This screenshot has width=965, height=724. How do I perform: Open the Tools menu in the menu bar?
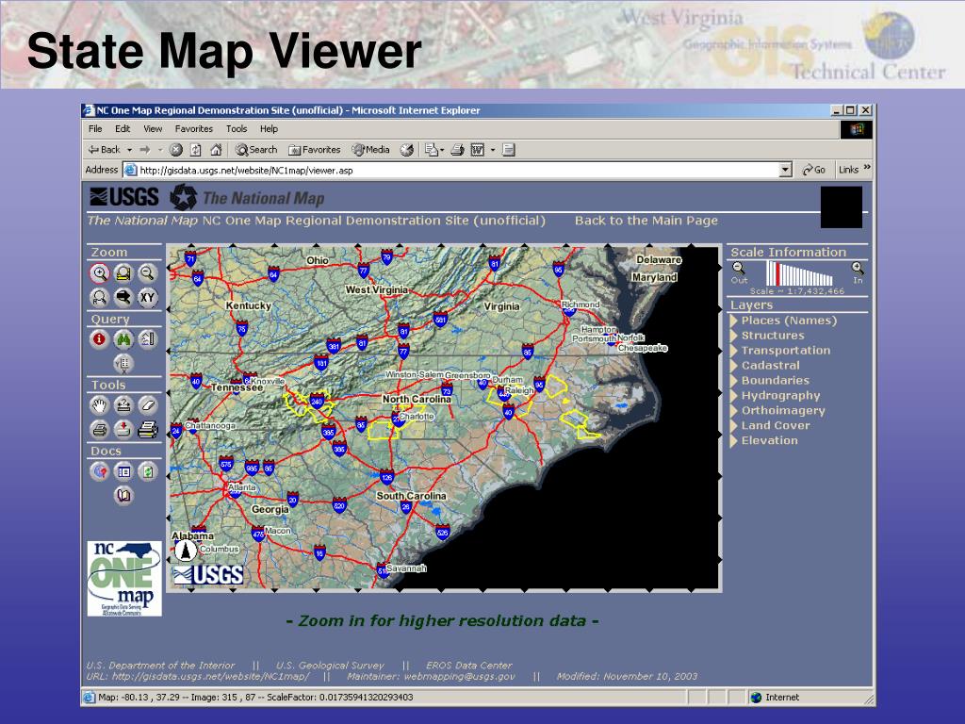(x=237, y=128)
